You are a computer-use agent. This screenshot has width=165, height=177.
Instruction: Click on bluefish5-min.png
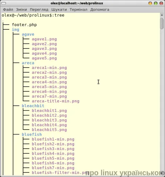pyautogui.click(x=53, y=158)
